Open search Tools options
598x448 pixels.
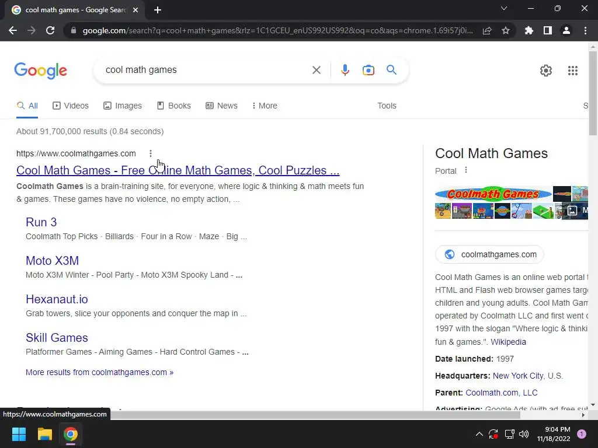(x=387, y=106)
